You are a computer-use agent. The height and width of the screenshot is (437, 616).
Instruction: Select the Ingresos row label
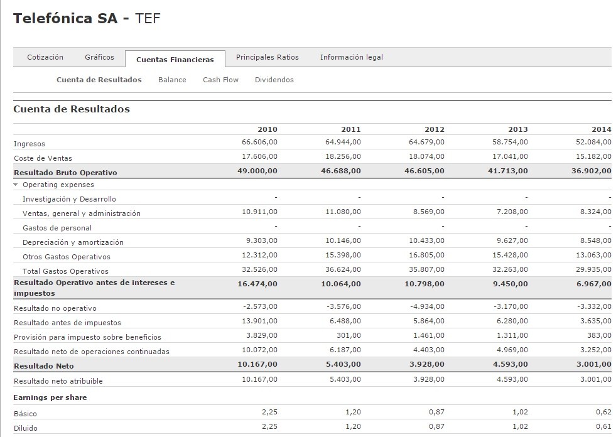click(x=30, y=144)
